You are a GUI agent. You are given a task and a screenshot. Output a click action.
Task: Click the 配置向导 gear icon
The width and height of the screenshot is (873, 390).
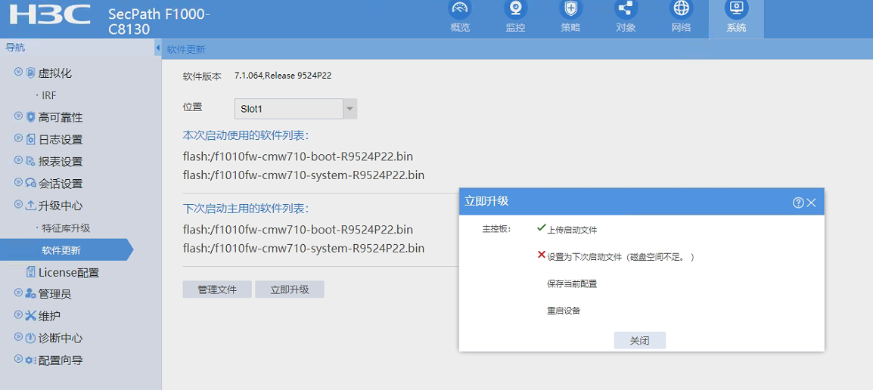tap(30, 360)
